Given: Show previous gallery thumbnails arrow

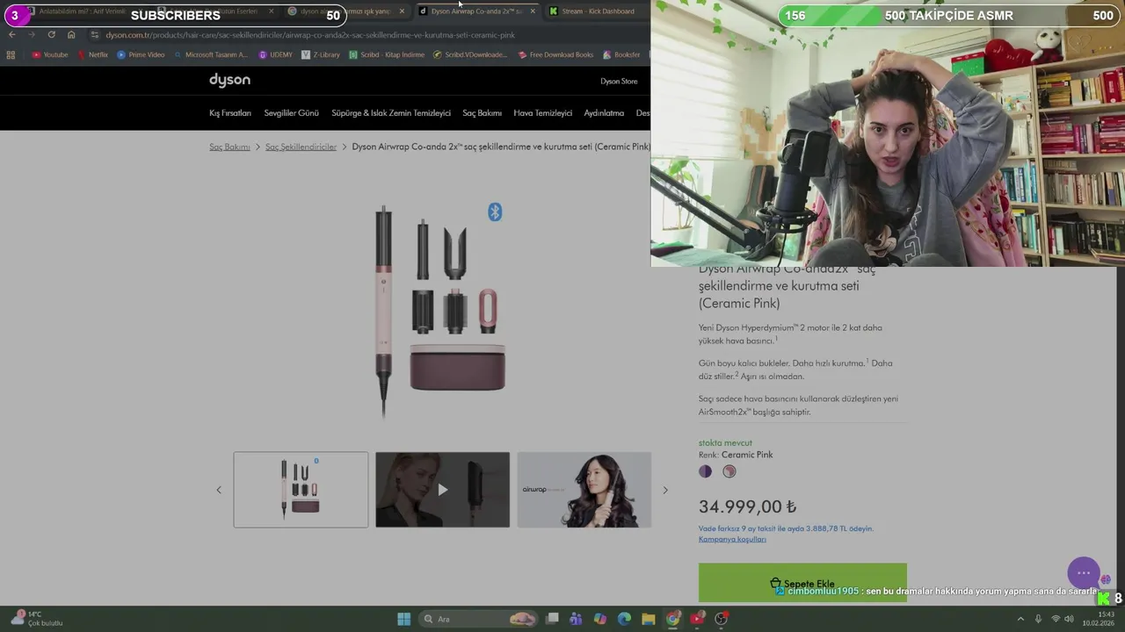Looking at the screenshot, I should pyautogui.click(x=219, y=490).
